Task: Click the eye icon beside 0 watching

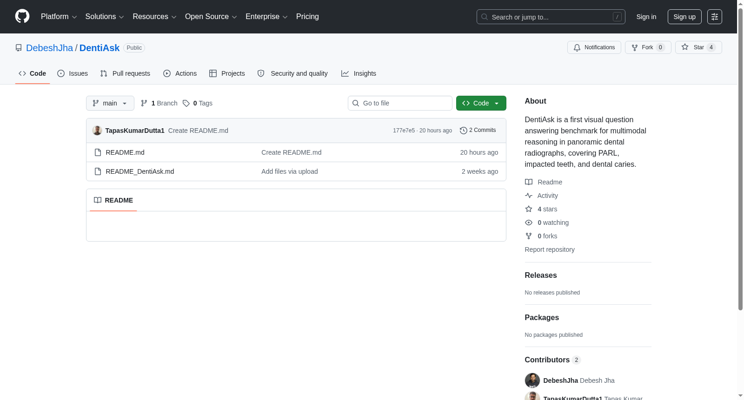Action: [529, 223]
